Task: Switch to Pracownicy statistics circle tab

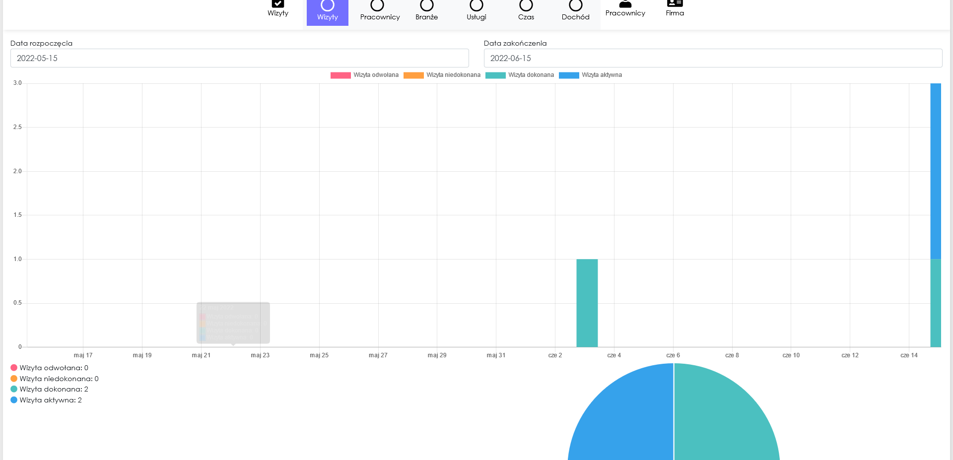Action: tap(380, 11)
